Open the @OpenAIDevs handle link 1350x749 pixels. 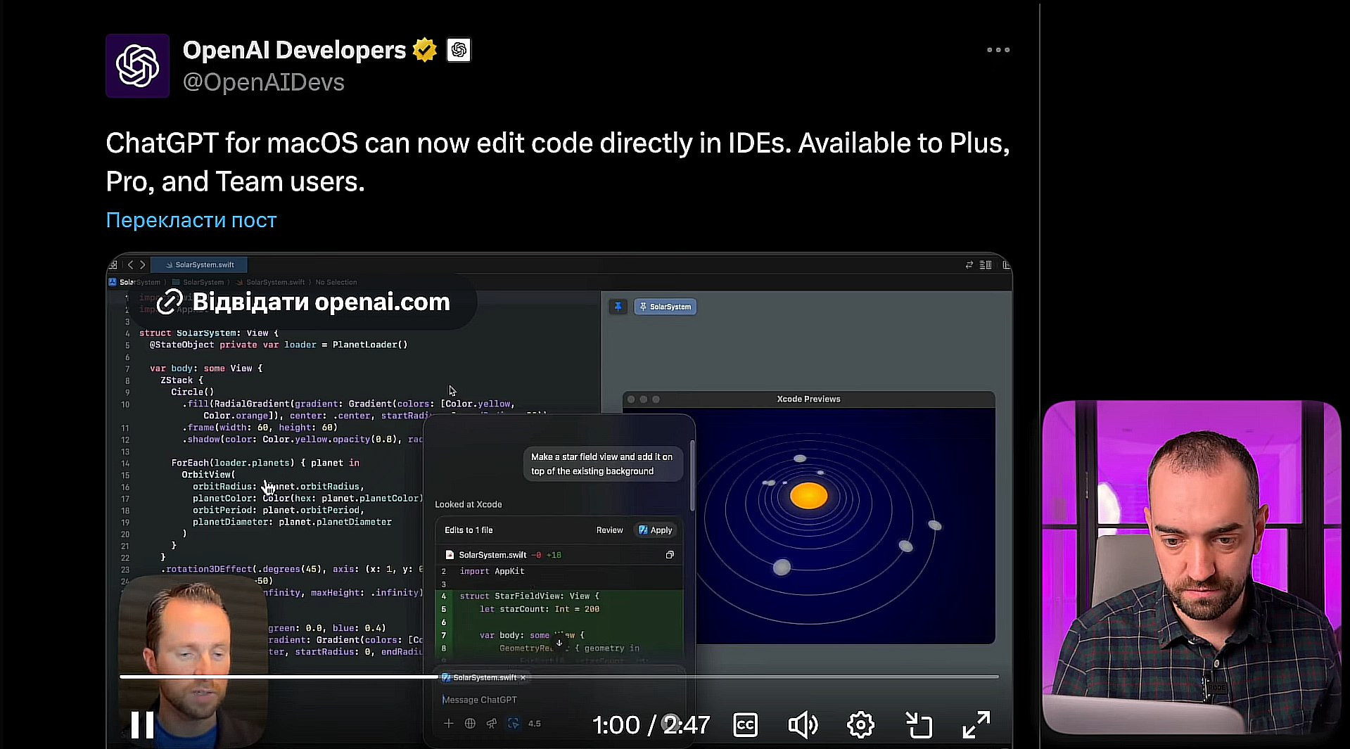pos(264,82)
